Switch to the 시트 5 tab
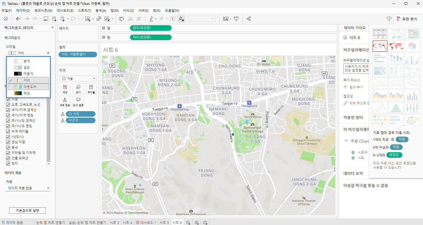The width and height of the screenshot is (423, 225). coord(164,223)
